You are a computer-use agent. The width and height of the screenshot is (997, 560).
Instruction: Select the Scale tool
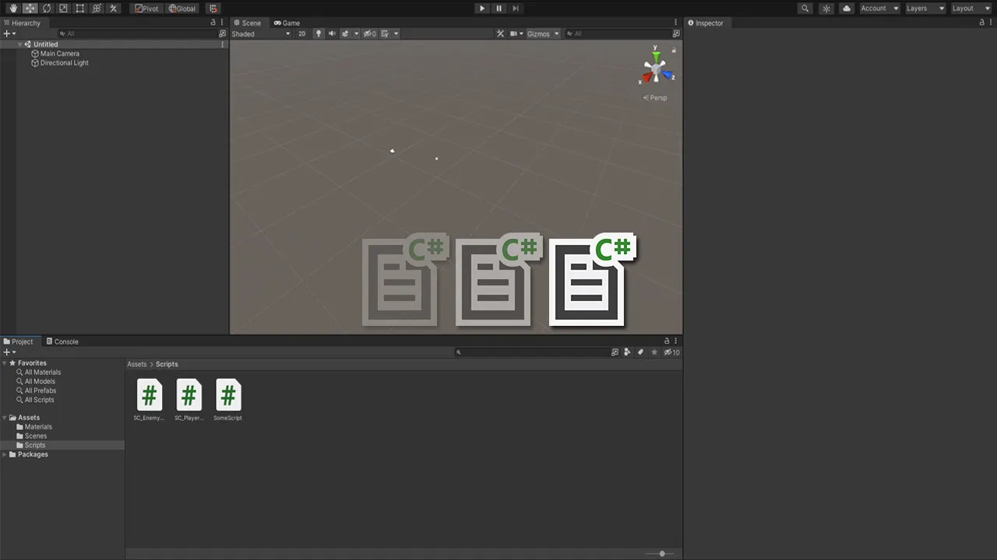[63, 9]
